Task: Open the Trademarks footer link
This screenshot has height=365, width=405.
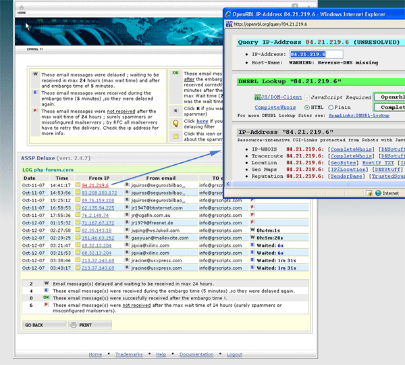Action: click(x=129, y=354)
